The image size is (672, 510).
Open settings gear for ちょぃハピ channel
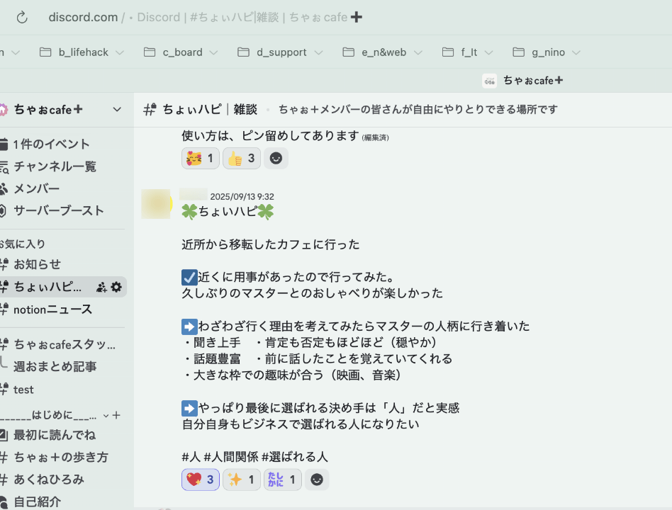click(x=116, y=287)
